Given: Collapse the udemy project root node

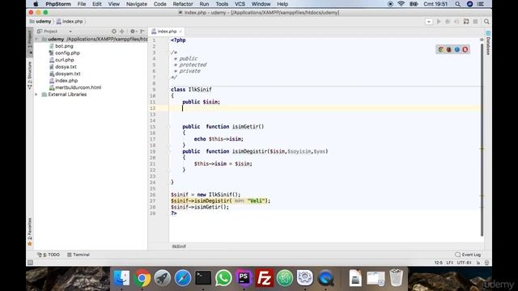Looking at the screenshot, I should click(x=36, y=40).
